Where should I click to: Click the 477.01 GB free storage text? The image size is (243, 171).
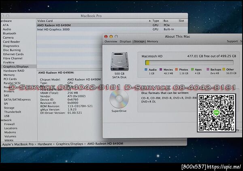click(212, 56)
